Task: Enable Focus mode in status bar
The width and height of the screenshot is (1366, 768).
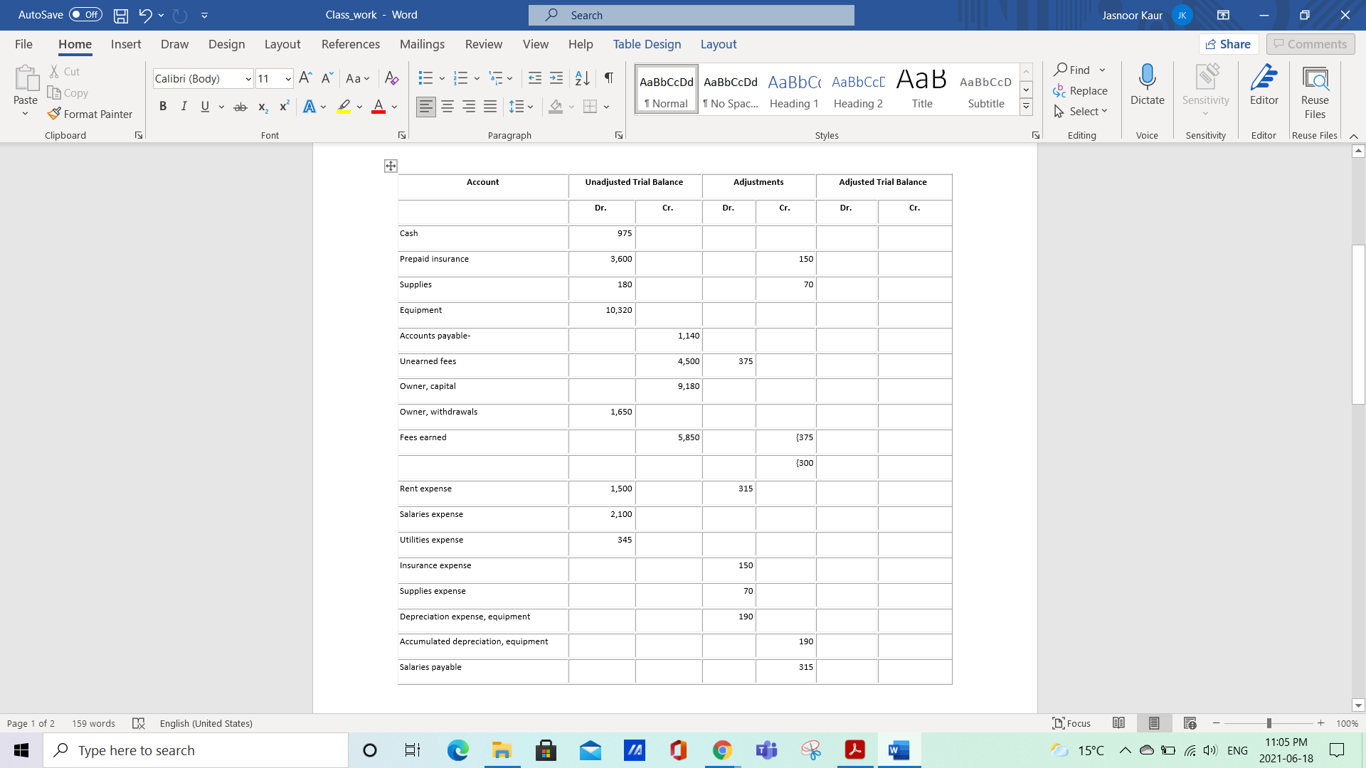Action: (1071, 723)
